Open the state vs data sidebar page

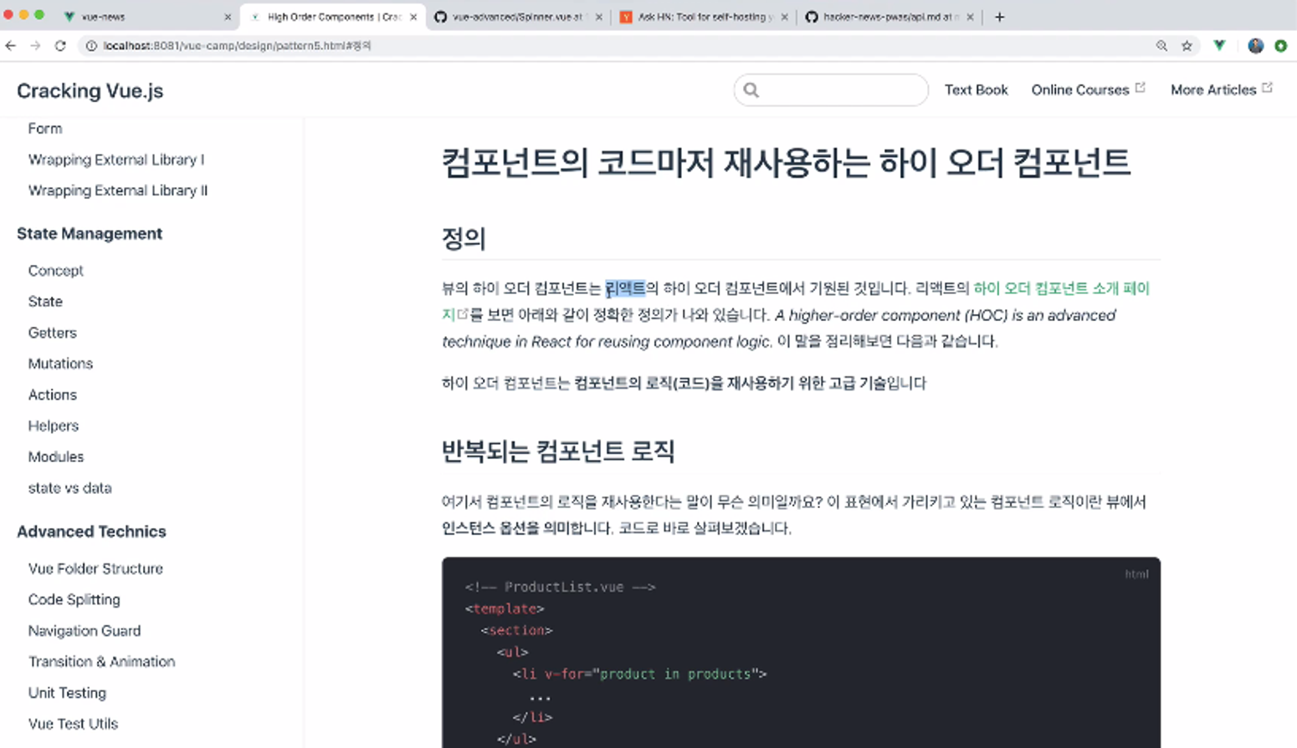[x=70, y=488]
